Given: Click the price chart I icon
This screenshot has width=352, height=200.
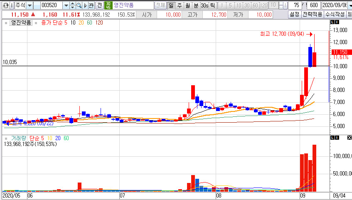Looking at the screenshot, I should pos(337,22).
